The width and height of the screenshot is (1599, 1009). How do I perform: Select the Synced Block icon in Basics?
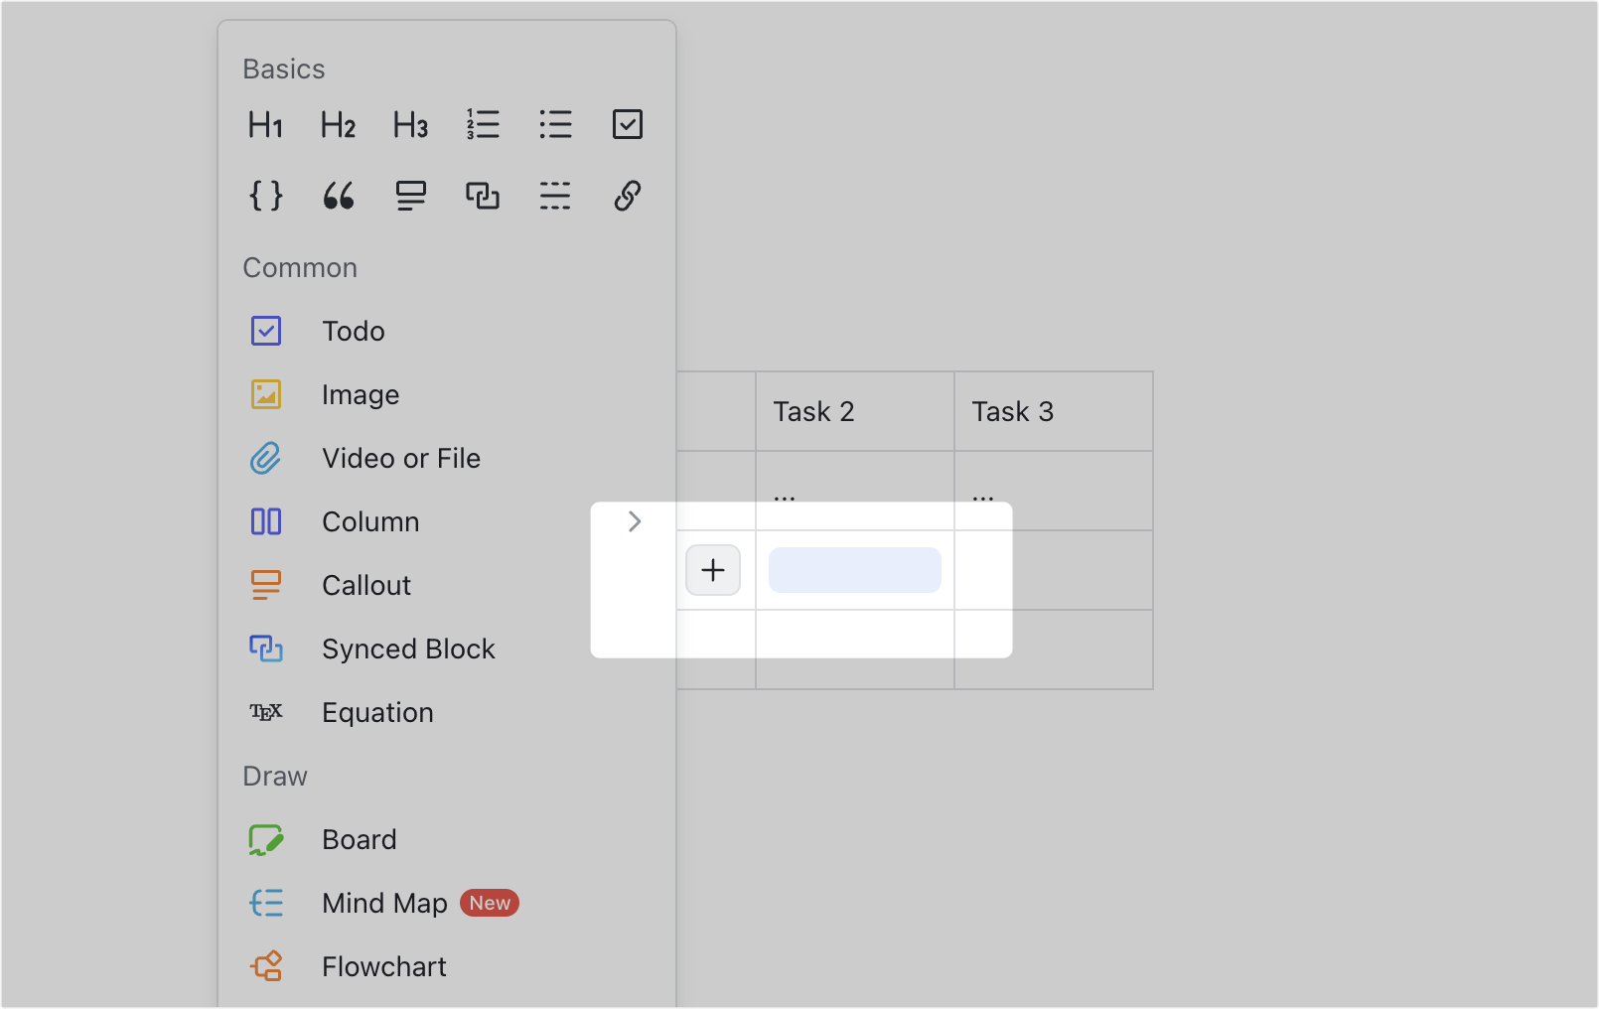point(483,196)
